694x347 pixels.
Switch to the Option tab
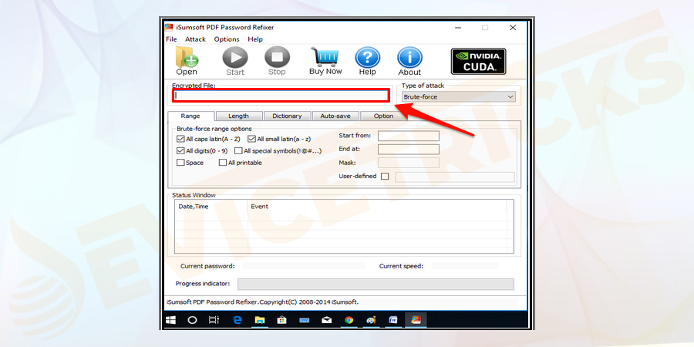point(383,116)
